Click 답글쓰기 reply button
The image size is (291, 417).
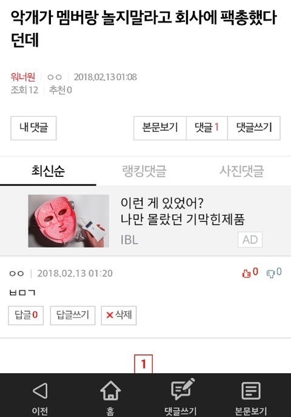pos(73,315)
